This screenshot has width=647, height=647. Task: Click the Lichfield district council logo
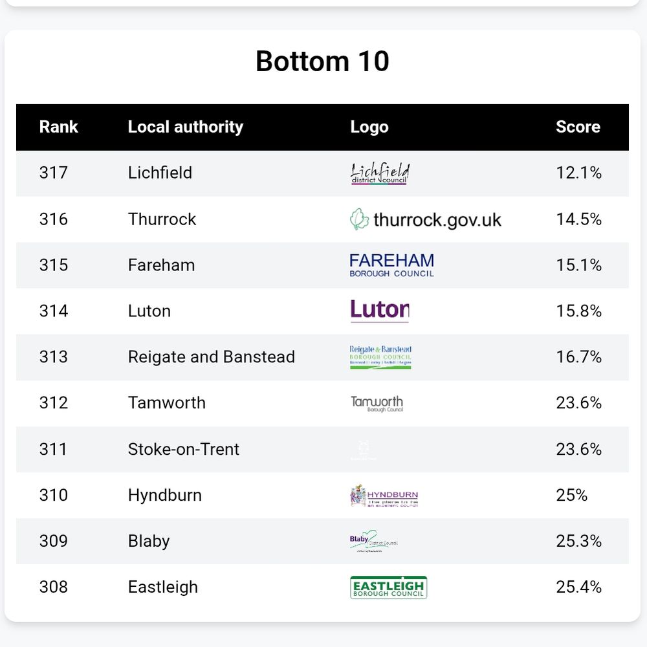coord(380,173)
